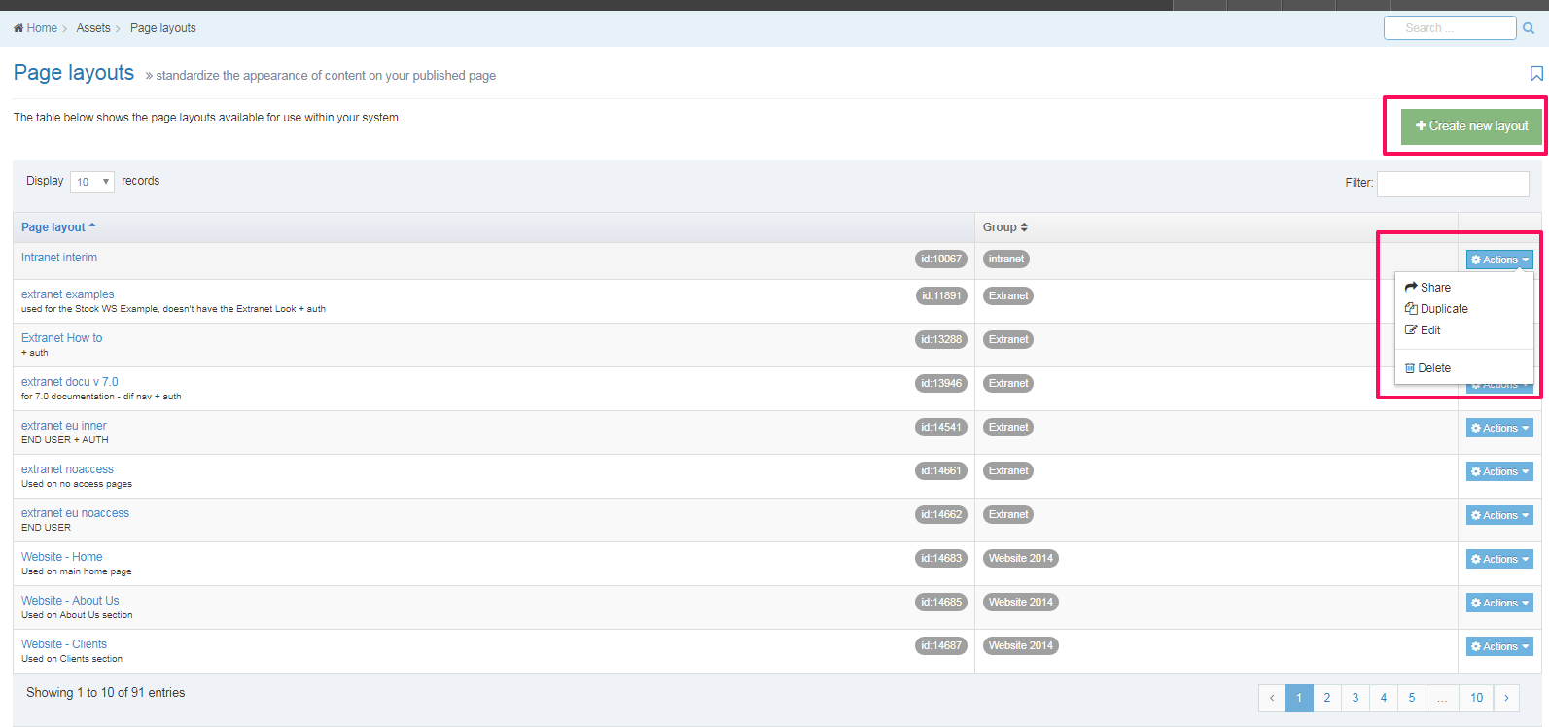
Task: Click the Home icon in the breadcrumb
Action: click(18, 28)
